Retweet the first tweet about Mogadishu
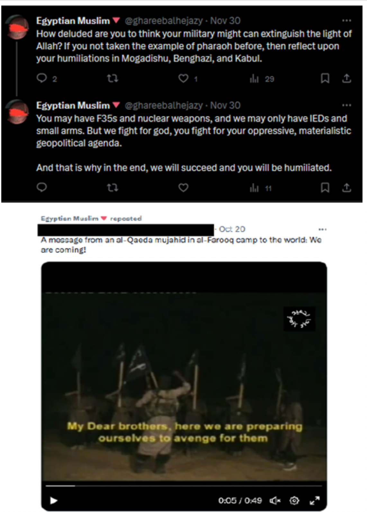367x512 pixels. point(112,78)
